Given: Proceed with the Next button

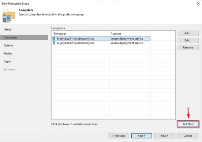Looking at the screenshot, I should tap(141, 136).
